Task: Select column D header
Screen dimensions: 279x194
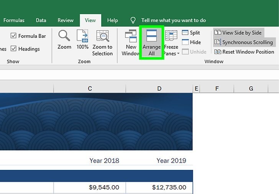Action: 159,89
